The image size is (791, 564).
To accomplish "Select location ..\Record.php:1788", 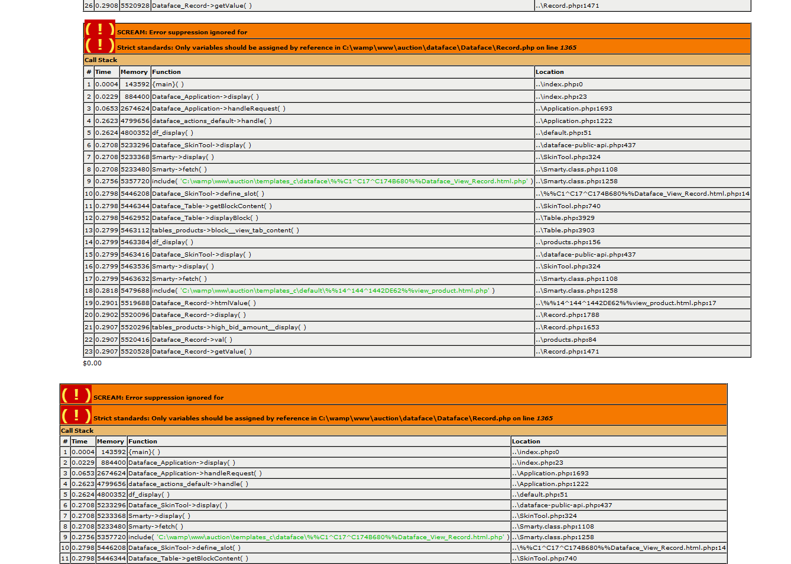I will tap(568, 315).
